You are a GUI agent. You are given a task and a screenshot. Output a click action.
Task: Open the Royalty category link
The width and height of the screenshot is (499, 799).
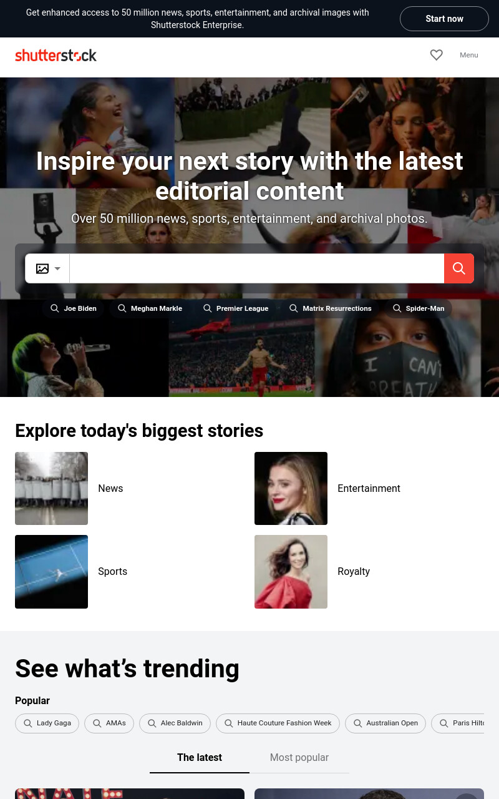coord(354,572)
